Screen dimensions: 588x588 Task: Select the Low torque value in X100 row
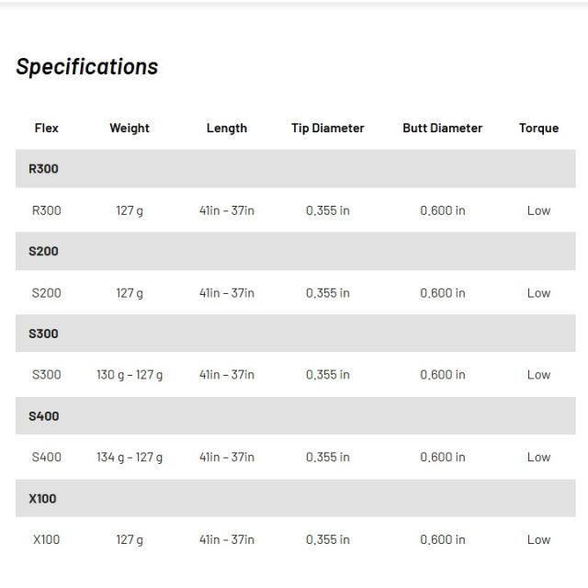point(538,539)
